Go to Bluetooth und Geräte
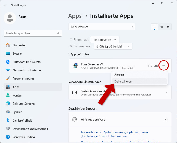This screenshot has width=177, height=143. pyautogui.click(x=33, y=62)
